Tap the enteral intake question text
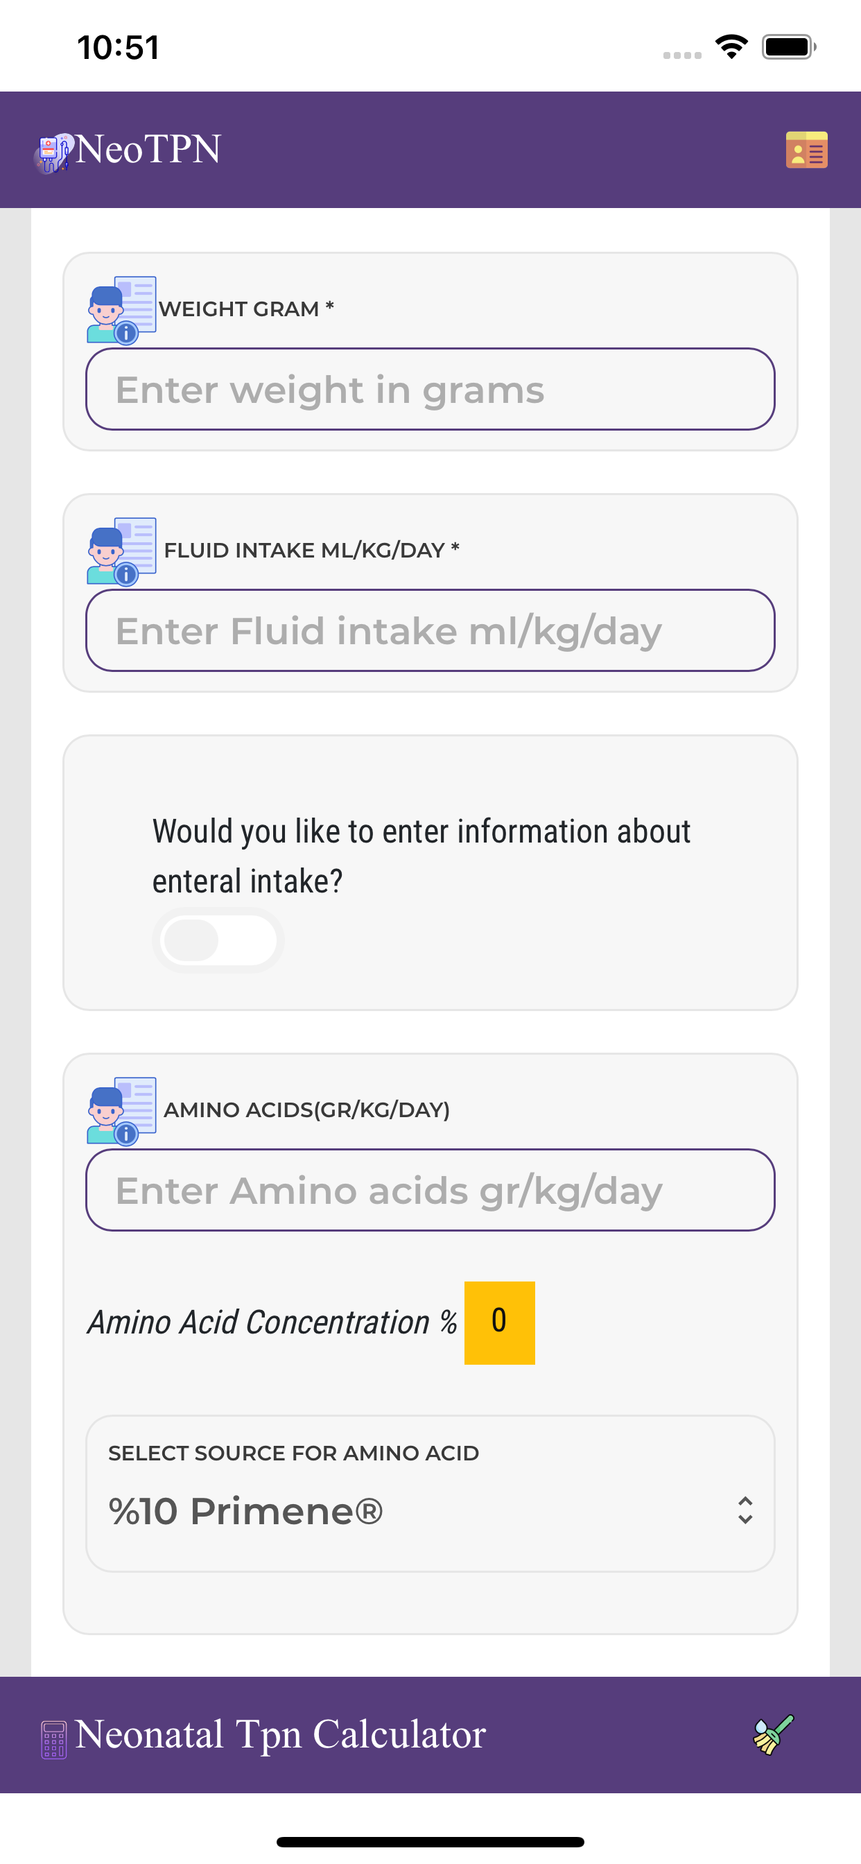861x1864 pixels. pyautogui.click(x=421, y=856)
